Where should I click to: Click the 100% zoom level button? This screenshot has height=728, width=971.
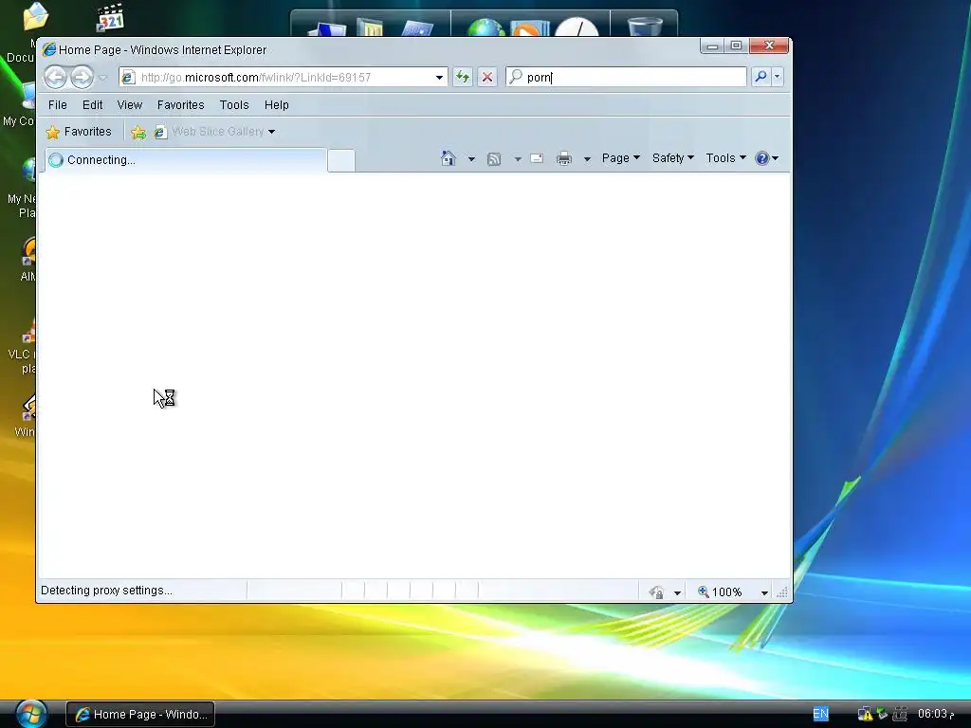point(720,592)
